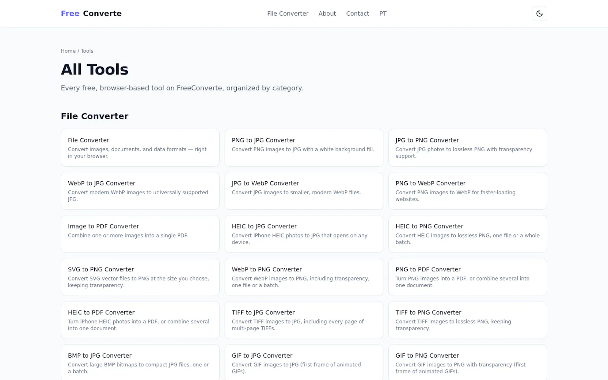
Task: Open the HEIC to JPG Converter card
Action: [304, 234]
